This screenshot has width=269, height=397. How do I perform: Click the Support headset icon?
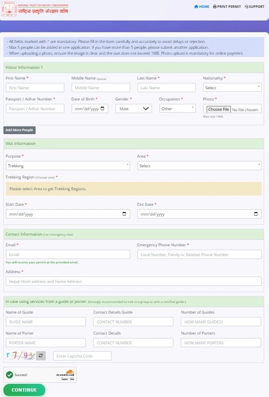click(247, 6)
